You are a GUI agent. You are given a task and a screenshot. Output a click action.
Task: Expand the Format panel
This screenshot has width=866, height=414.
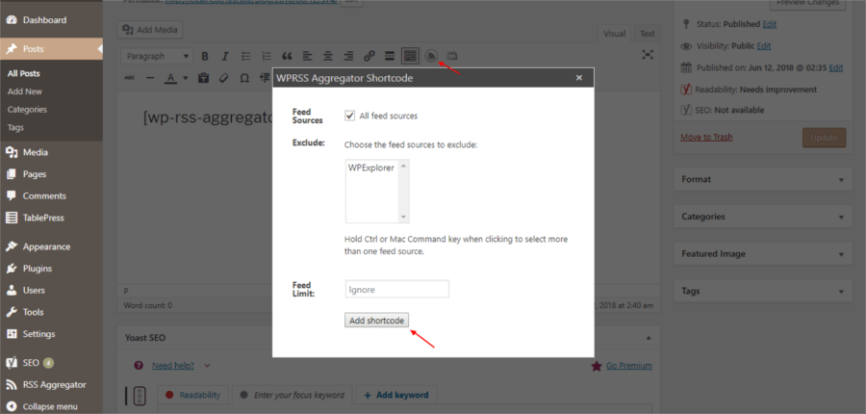tap(764, 180)
